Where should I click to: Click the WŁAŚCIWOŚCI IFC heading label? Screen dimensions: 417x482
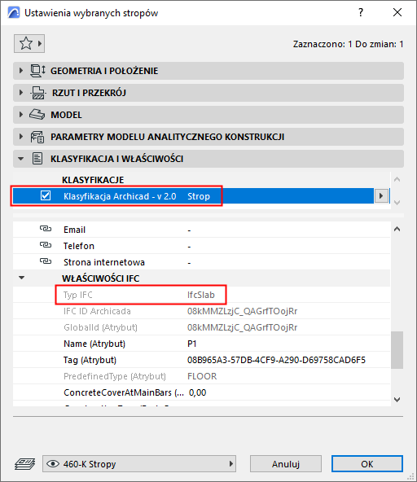pyautogui.click(x=101, y=278)
